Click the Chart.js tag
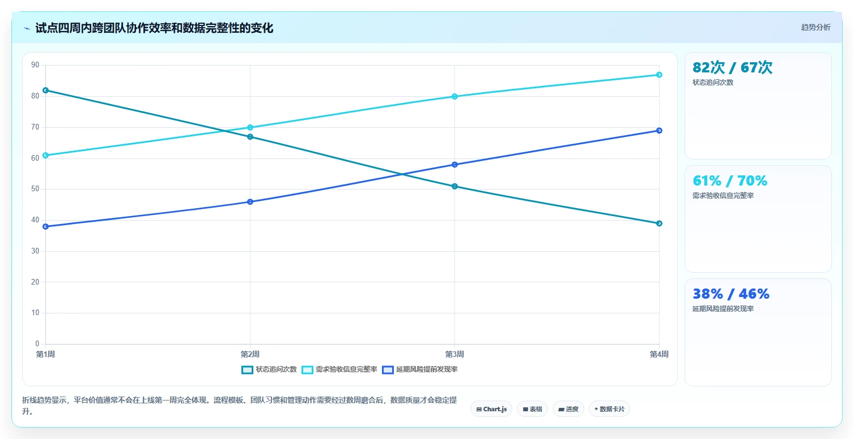The height and width of the screenshot is (439, 854). pyautogui.click(x=491, y=409)
